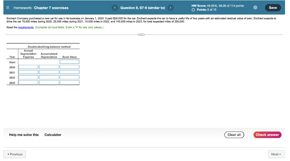This screenshot has width=290, height=161.
Task: Click Check answer button
Action: tap(267, 135)
